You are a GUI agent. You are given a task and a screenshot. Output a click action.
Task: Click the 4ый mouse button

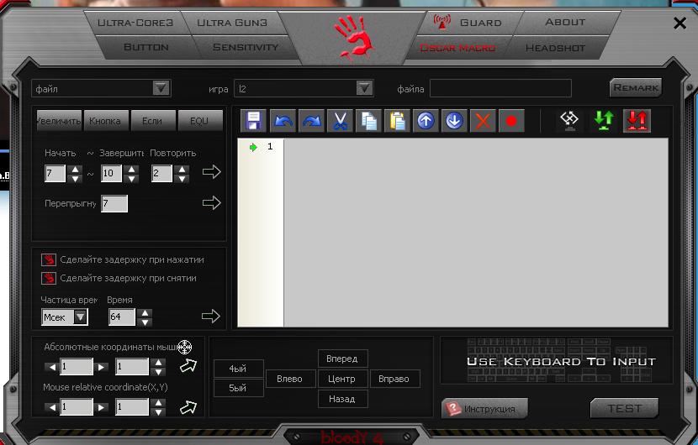click(x=239, y=369)
